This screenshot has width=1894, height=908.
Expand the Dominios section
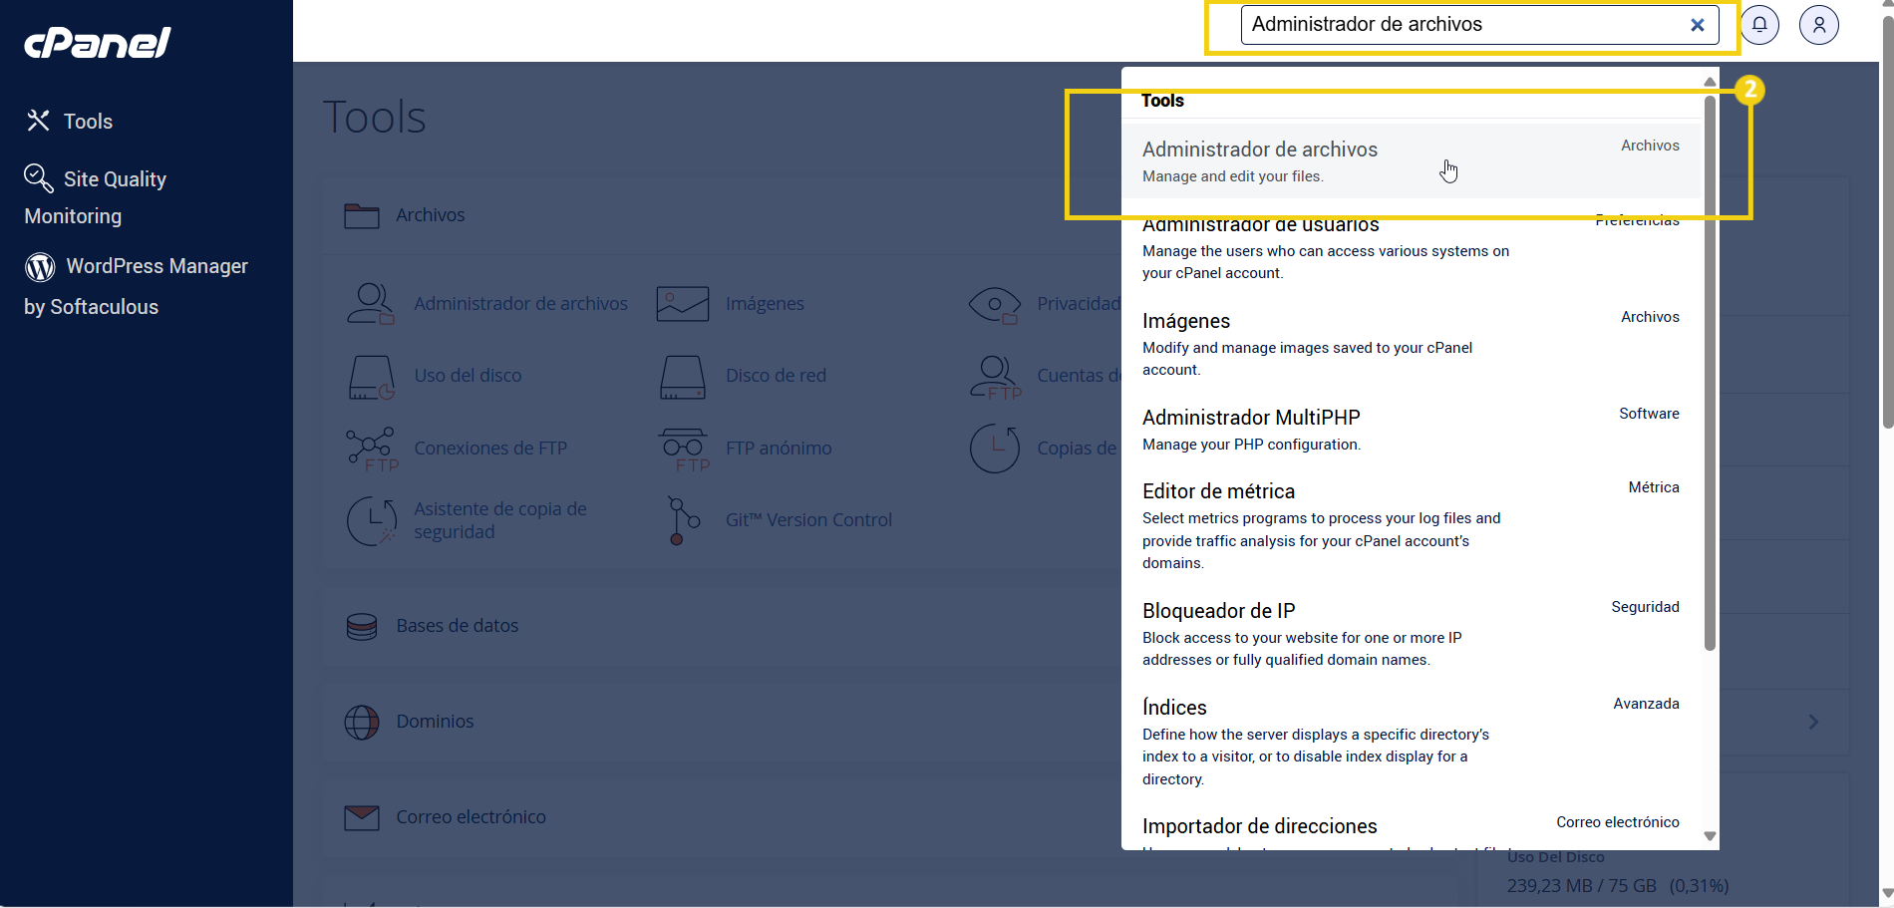pyautogui.click(x=723, y=722)
